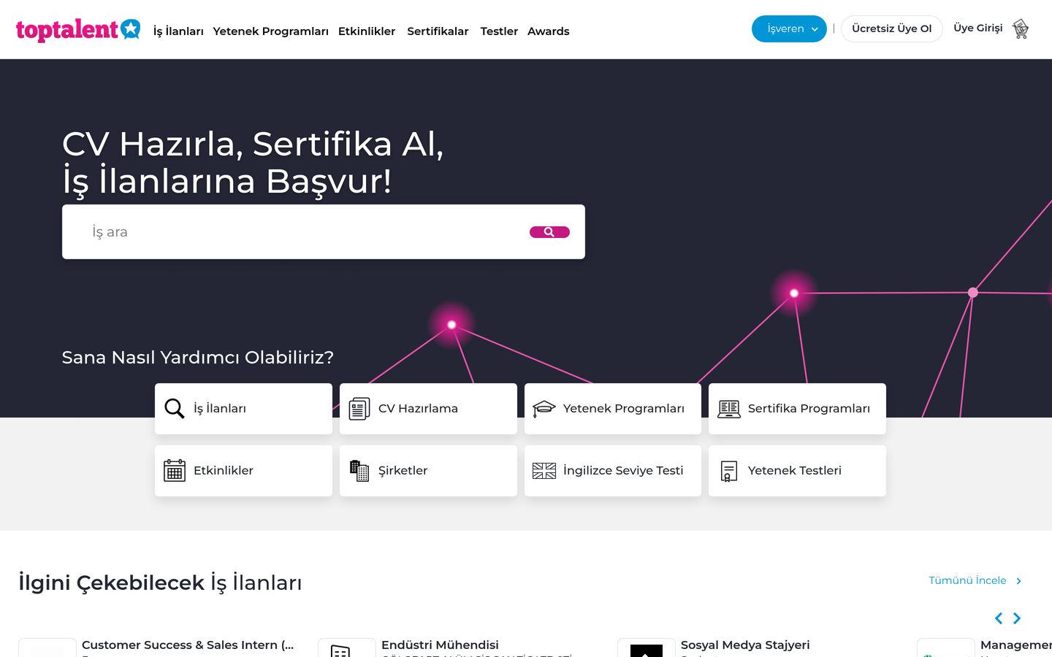Select the Şirketler building card
This screenshot has width=1052, height=657.
428,471
